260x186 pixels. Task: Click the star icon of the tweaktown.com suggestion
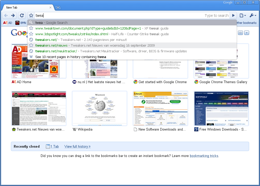click(x=31, y=28)
